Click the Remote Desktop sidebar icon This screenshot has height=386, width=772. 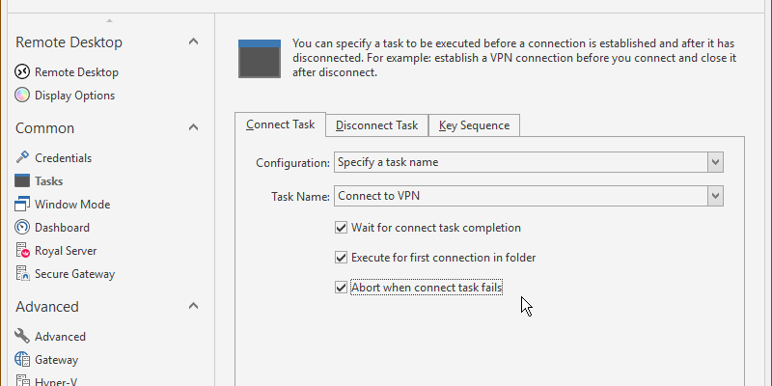23,72
